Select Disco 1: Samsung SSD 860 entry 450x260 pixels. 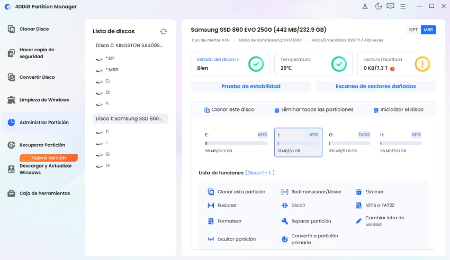click(x=130, y=118)
